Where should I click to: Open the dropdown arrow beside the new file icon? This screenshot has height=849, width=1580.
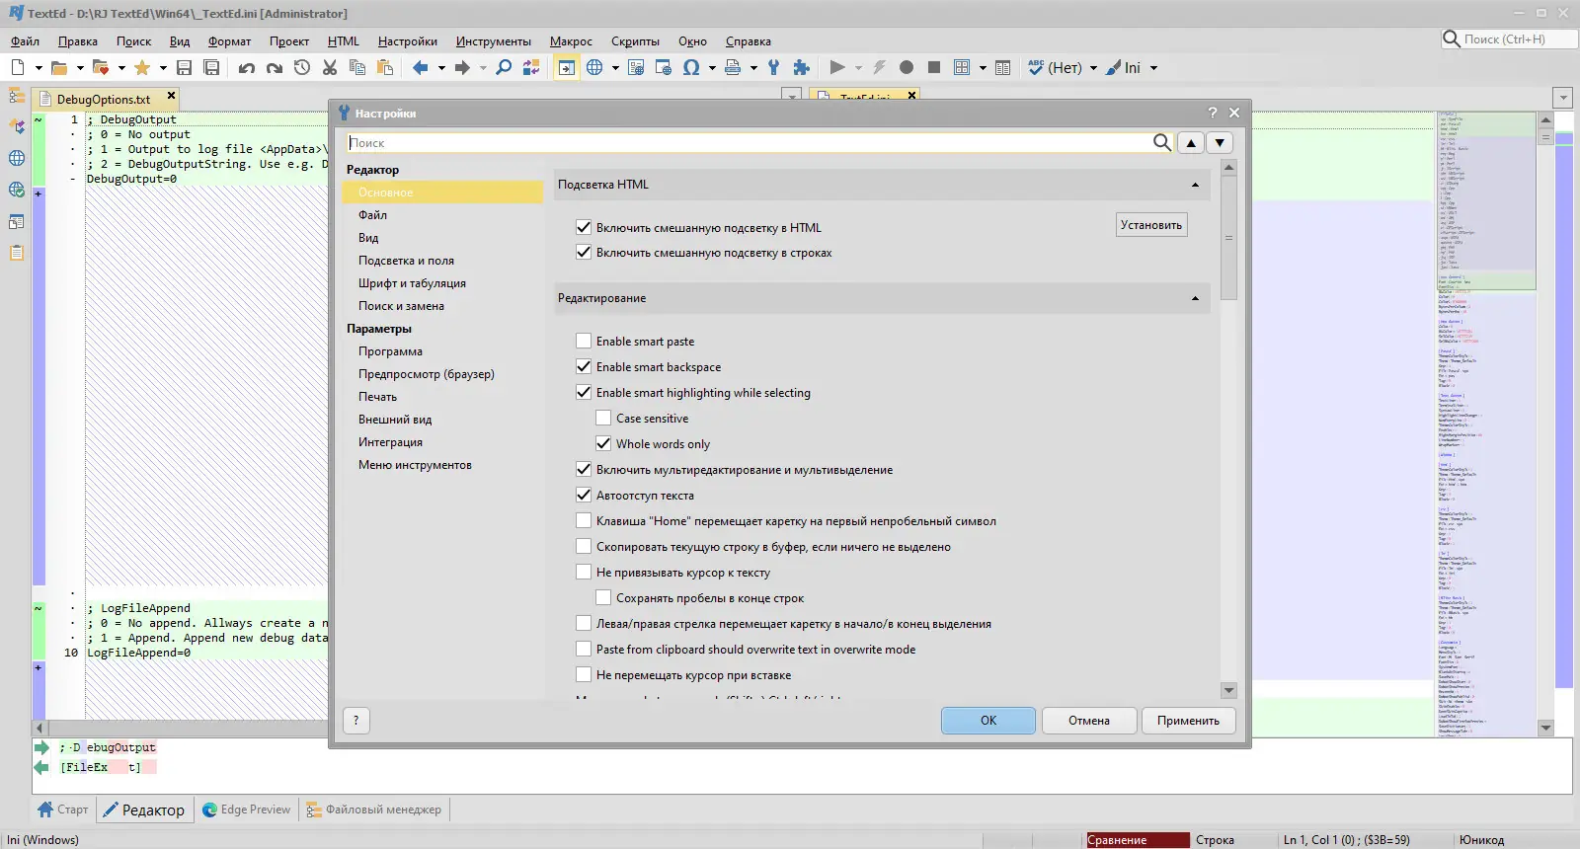tap(39, 68)
